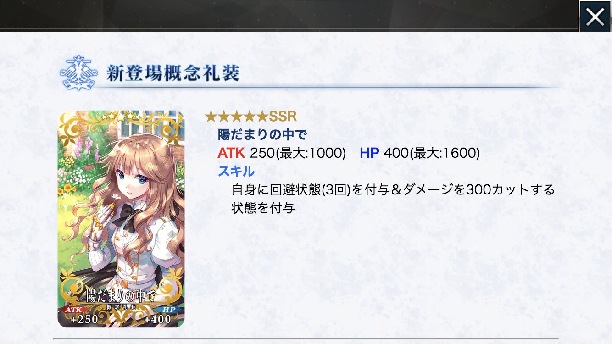
Task: Tap the HP +400 badge on card
Action: (159, 315)
